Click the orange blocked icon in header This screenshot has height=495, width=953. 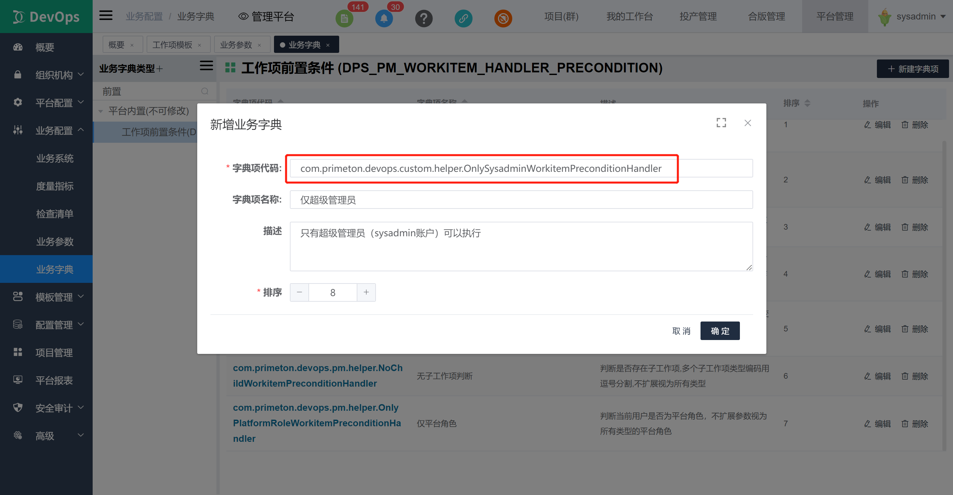point(503,18)
